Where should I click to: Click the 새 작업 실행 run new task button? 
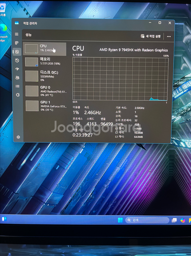point(151,36)
